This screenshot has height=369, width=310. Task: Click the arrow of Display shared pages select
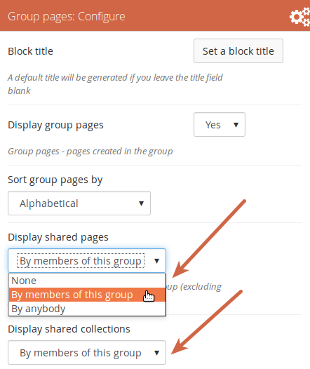coord(156,261)
